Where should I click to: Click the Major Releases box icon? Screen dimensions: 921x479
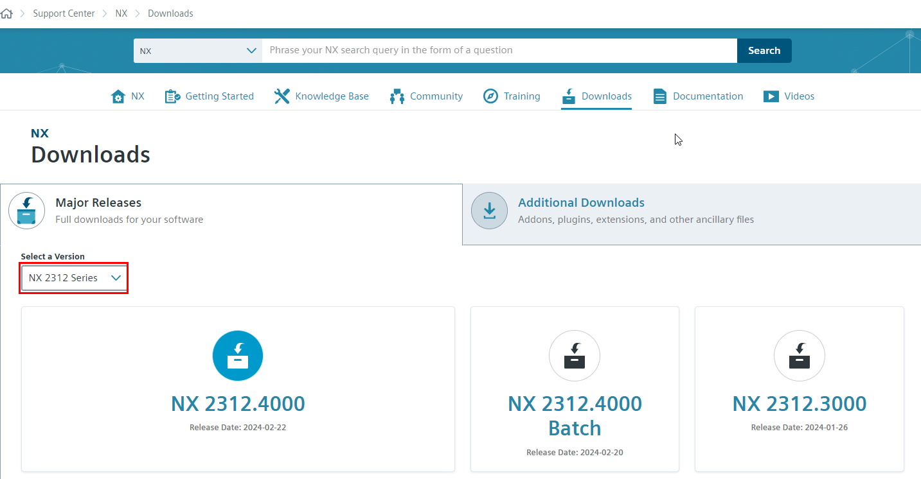26,211
